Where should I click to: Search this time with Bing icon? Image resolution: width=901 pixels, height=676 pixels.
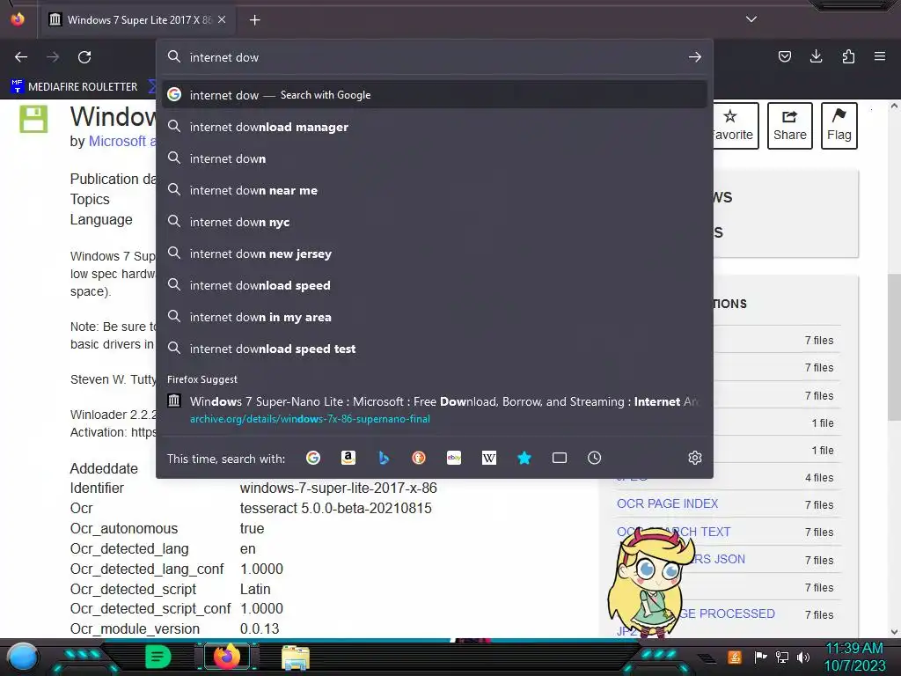click(x=384, y=458)
